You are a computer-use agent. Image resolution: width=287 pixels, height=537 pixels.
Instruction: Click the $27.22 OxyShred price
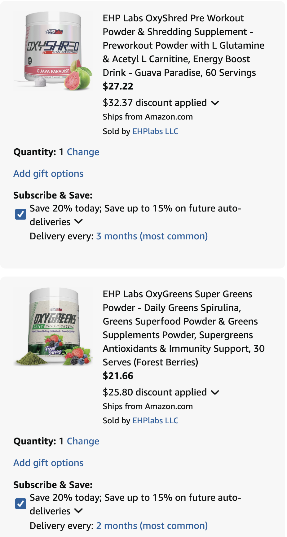tap(118, 86)
